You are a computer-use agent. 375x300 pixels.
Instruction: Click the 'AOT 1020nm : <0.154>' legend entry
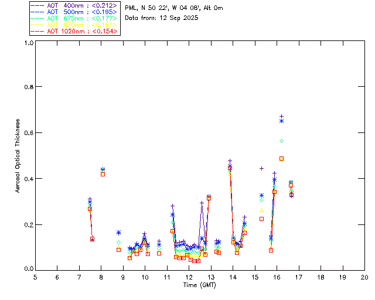[74, 31]
